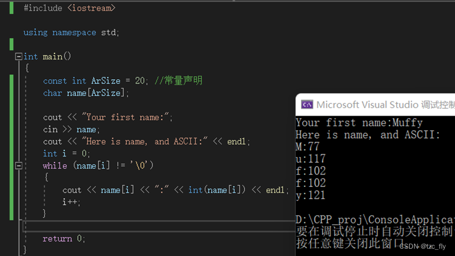
Task: Click console output line 'y:121'
Action: [311, 195]
